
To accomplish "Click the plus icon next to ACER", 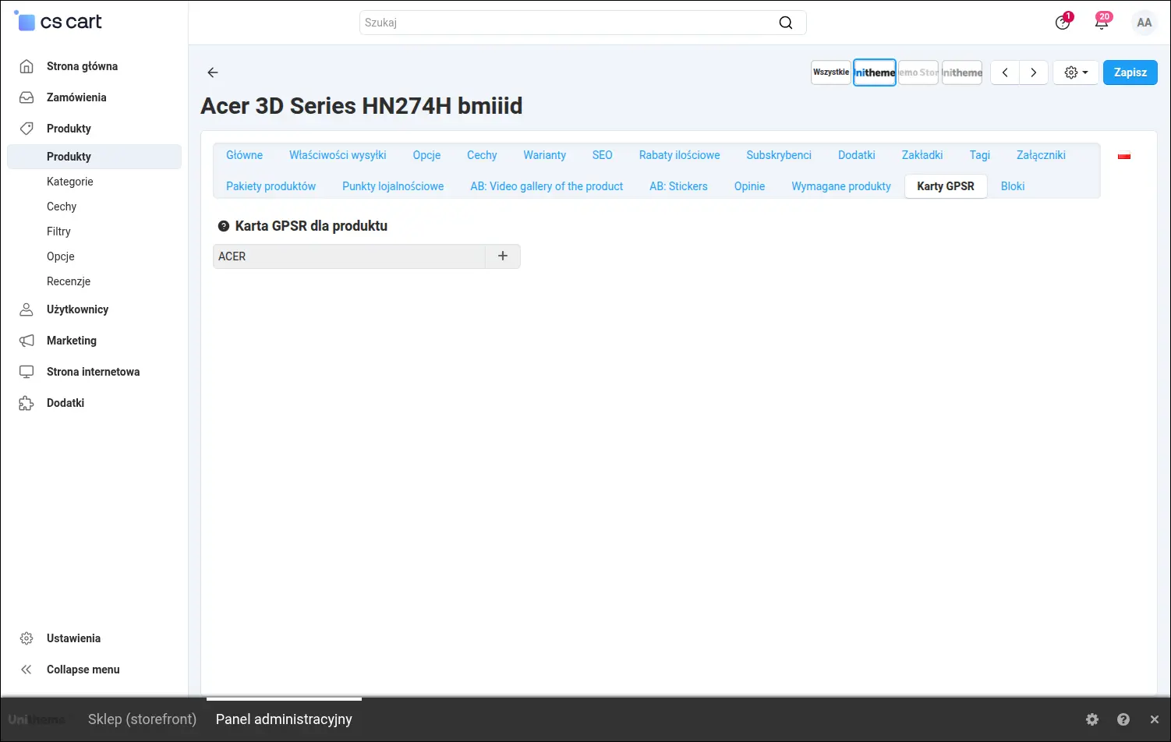I will coord(503,256).
